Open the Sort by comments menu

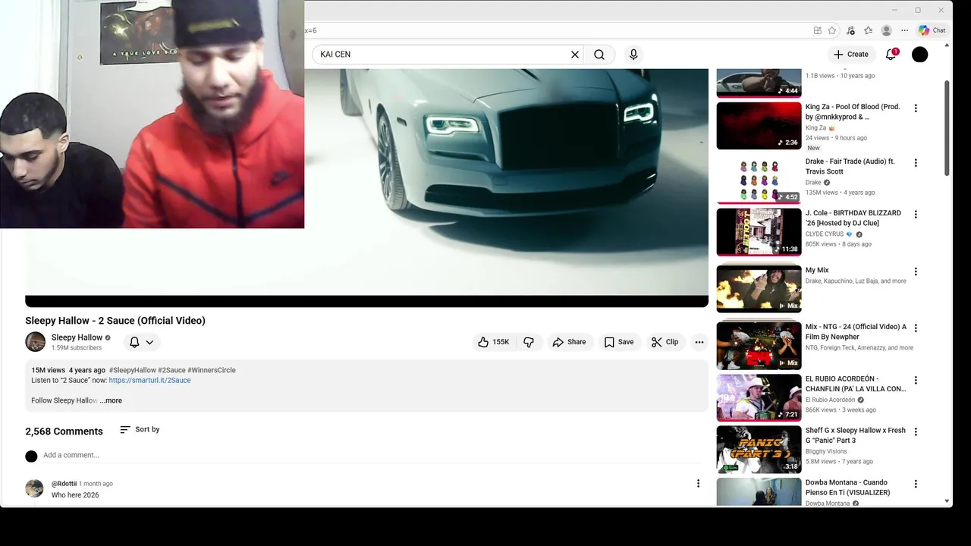140,429
